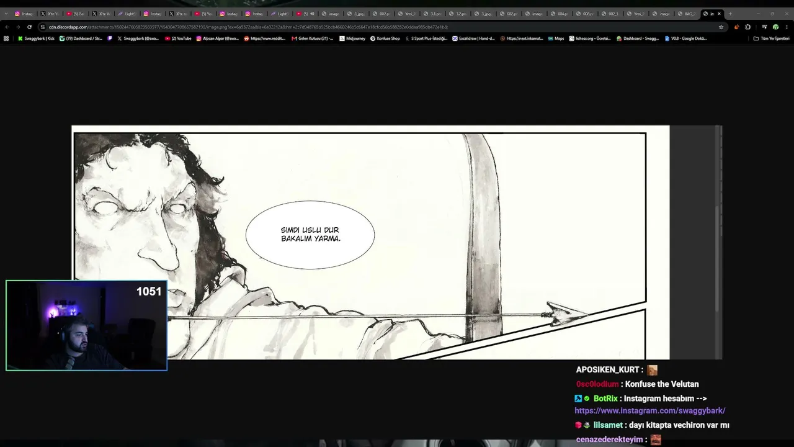This screenshot has width=794, height=447.
Task: Open the V0.8 - Google Dokü... bookmark
Action: pyautogui.click(x=685, y=38)
